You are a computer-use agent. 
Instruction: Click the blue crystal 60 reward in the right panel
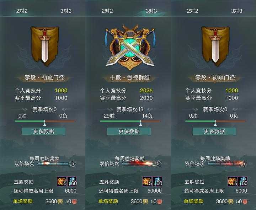pyautogui.click(x=243, y=182)
